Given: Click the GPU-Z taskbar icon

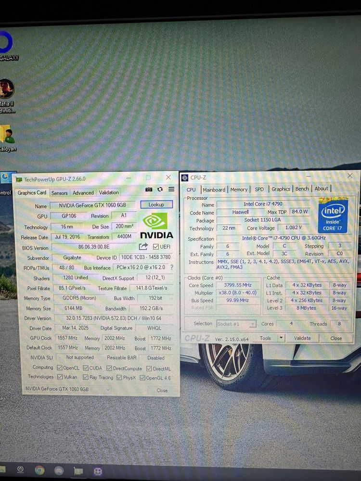Looking at the screenshot, I should pos(78,470).
